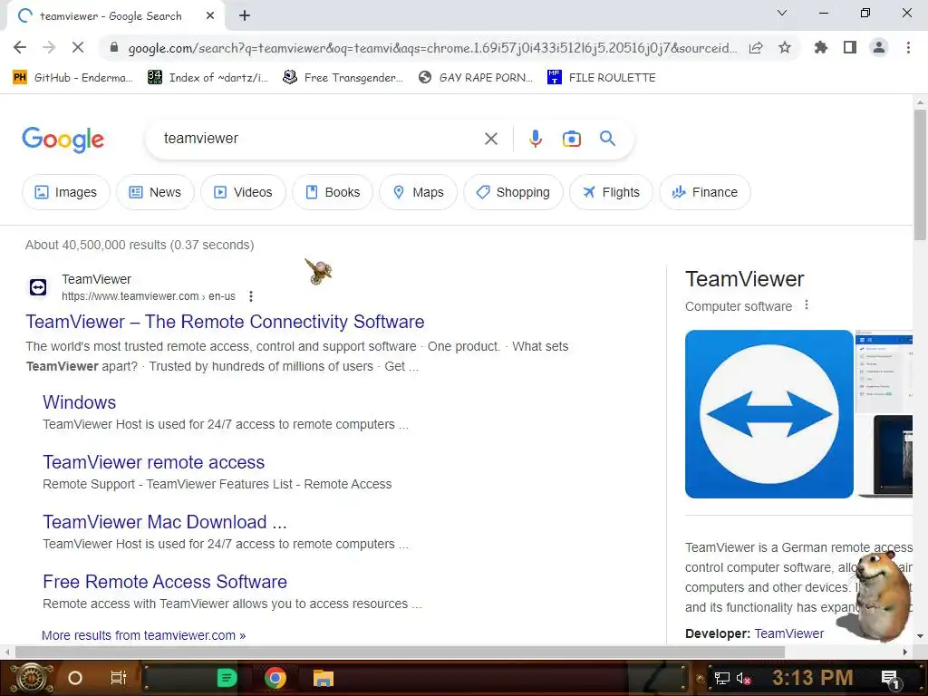Switch to Finance results
Image resolution: width=928 pixels, height=696 pixels.
[705, 192]
